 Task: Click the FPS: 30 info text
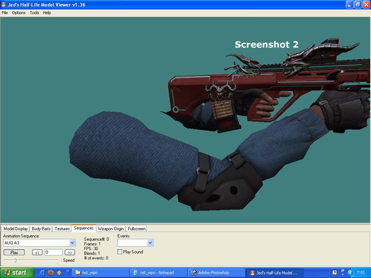(91, 248)
